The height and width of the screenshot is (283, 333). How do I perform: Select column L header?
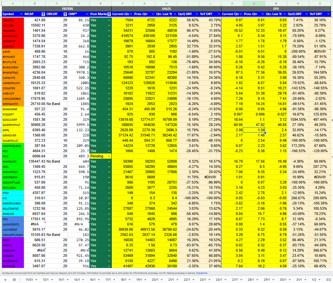(x=254, y=3)
